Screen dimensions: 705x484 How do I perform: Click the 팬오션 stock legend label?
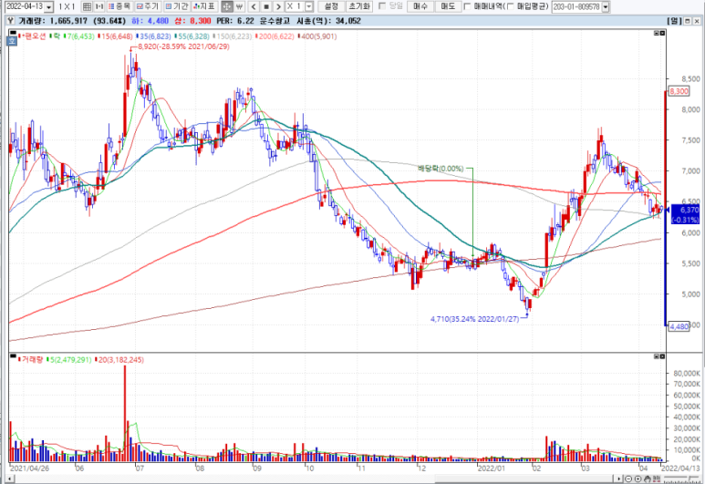(35, 36)
